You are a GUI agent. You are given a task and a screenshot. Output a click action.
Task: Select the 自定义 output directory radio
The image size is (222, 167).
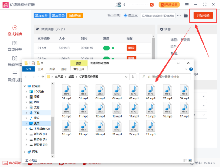[125, 15]
